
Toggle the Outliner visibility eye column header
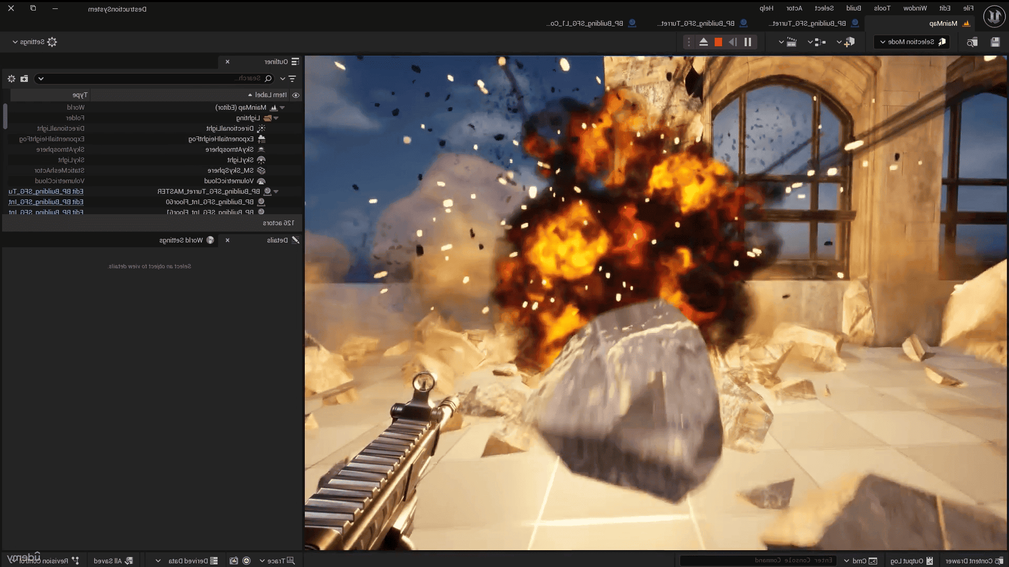(296, 95)
